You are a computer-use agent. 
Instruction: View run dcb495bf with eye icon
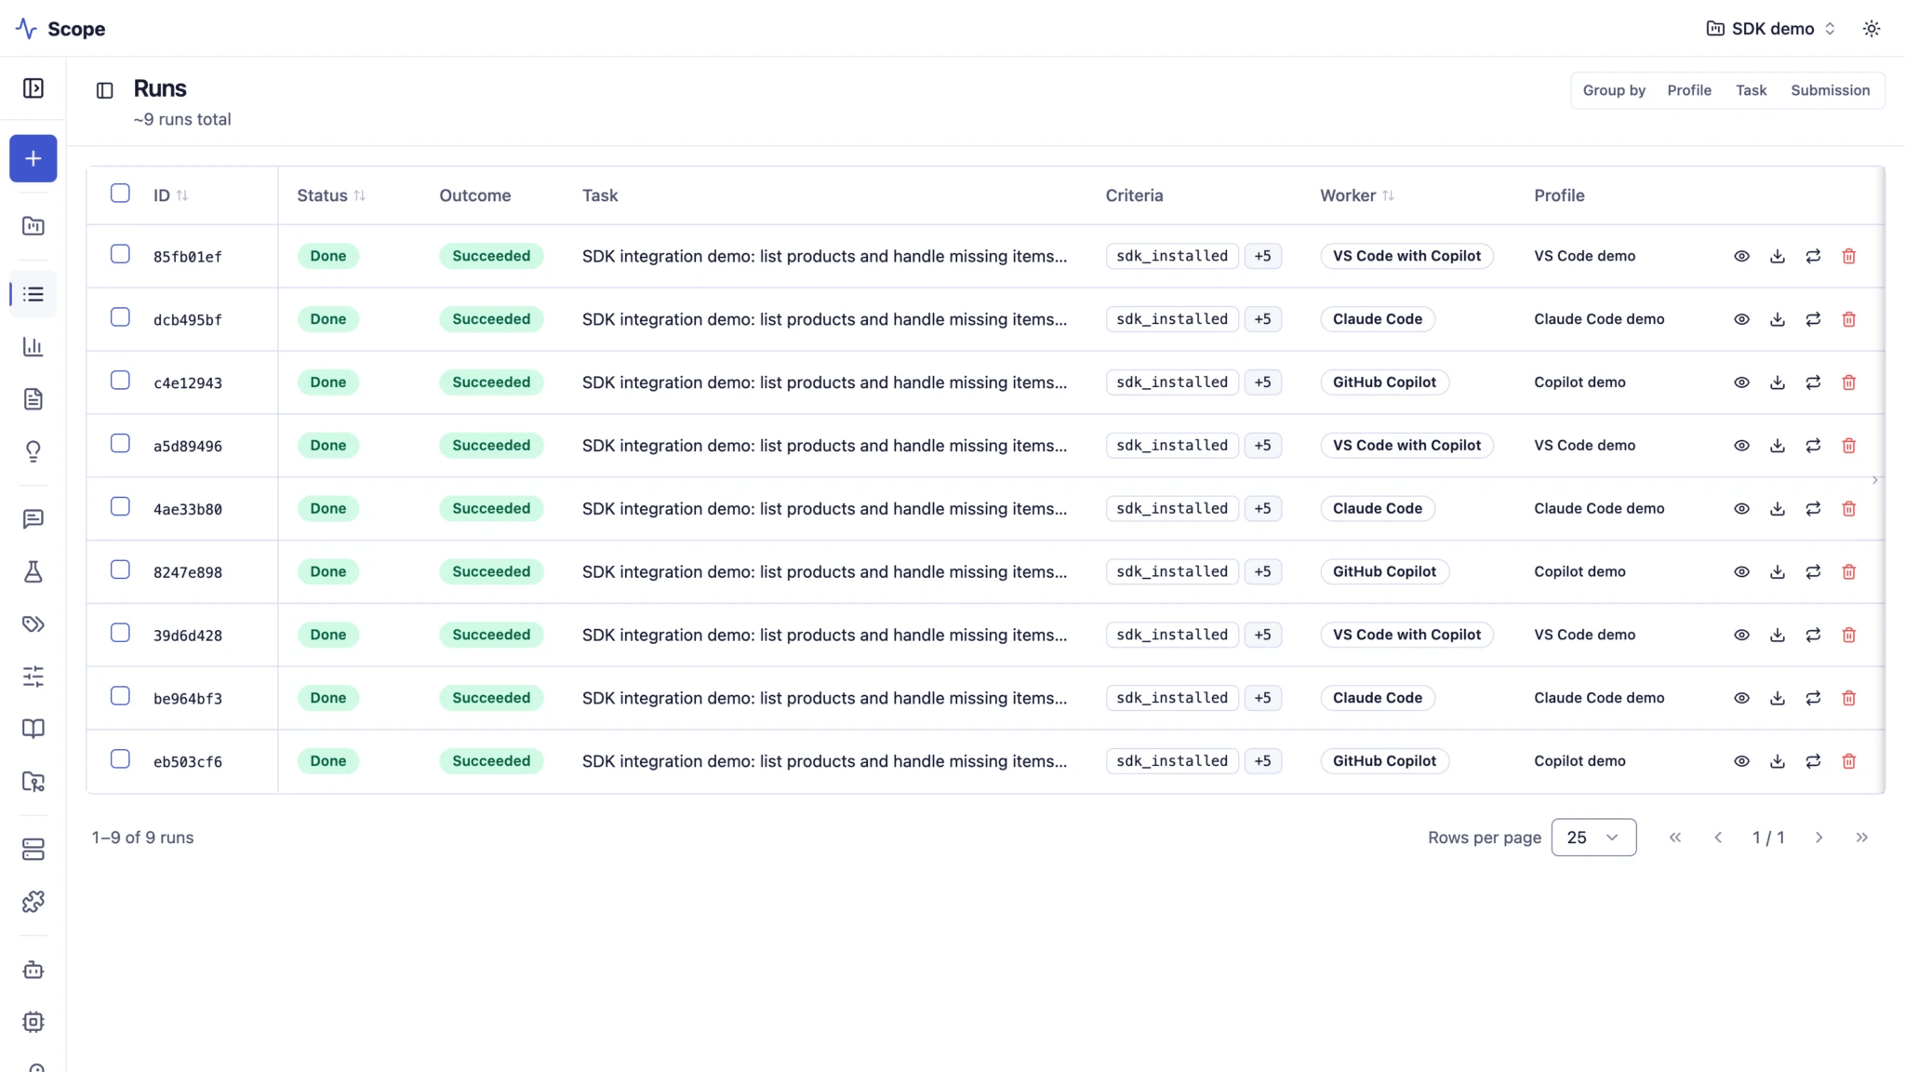1741,319
